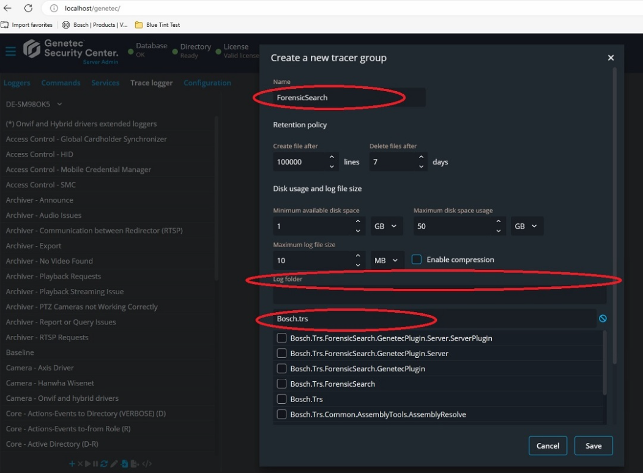The image size is (643, 473).
Task: Check Bosch.Trs.Common.AssemblyTools.AssemblyResolve checkbox
Action: point(281,414)
